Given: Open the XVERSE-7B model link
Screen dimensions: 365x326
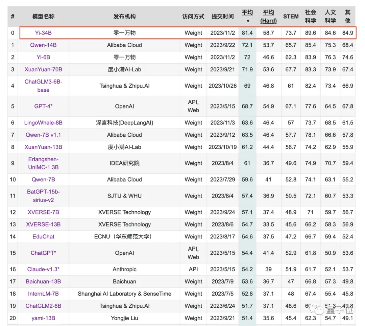Looking at the screenshot, I should pos(43,212).
